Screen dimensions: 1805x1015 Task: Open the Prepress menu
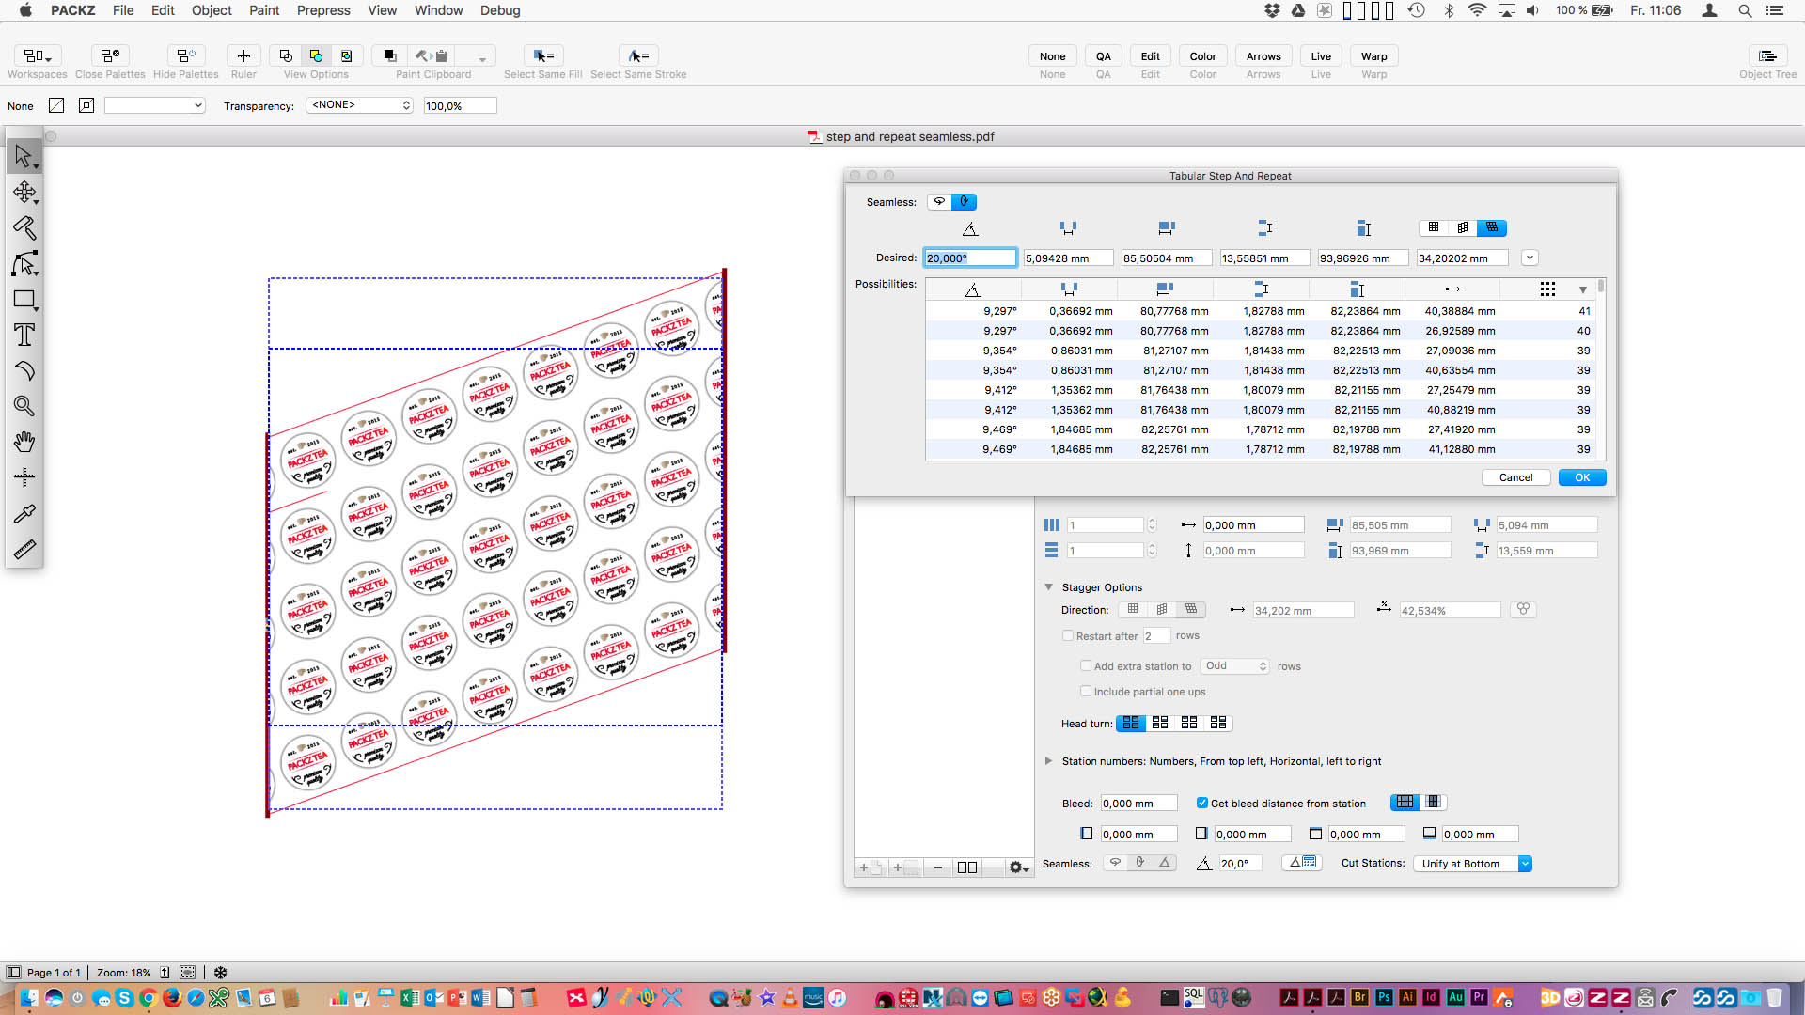[323, 10]
